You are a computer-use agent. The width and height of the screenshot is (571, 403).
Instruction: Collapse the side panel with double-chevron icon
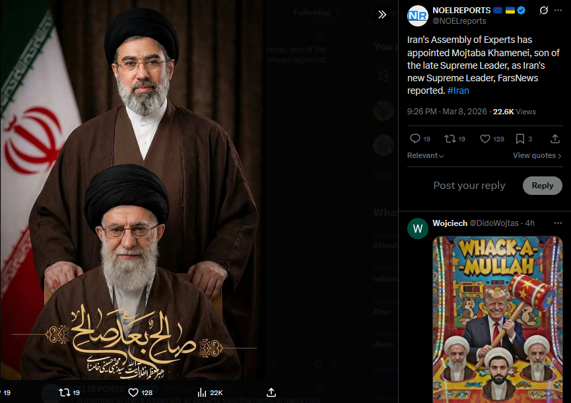click(x=382, y=15)
